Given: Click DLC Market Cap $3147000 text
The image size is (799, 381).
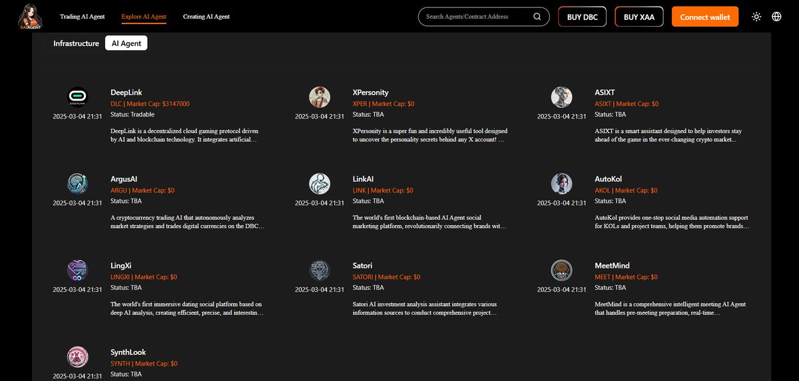Looking at the screenshot, I should point(150,104).
